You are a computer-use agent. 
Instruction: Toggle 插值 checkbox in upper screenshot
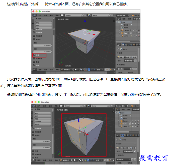pos(34,65)
